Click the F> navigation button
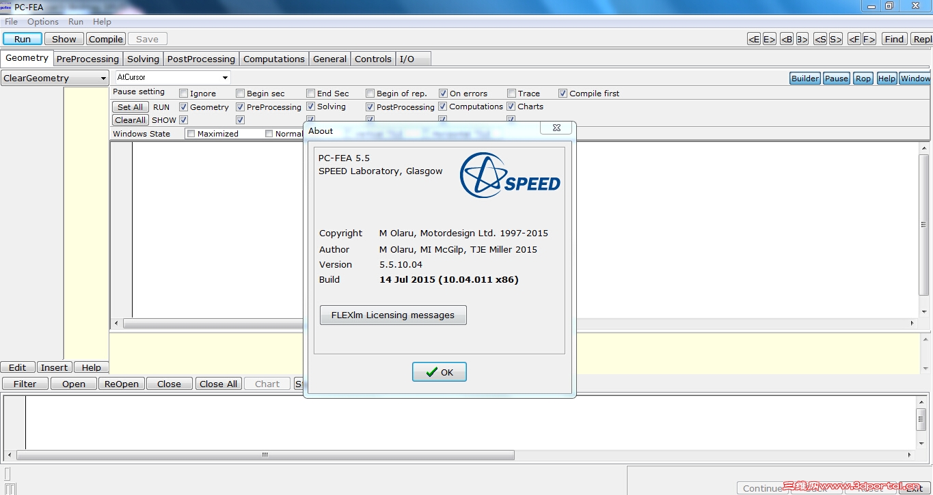Viewport: 933px width, 495px height. pyautogui.click(x=869, y=39)
